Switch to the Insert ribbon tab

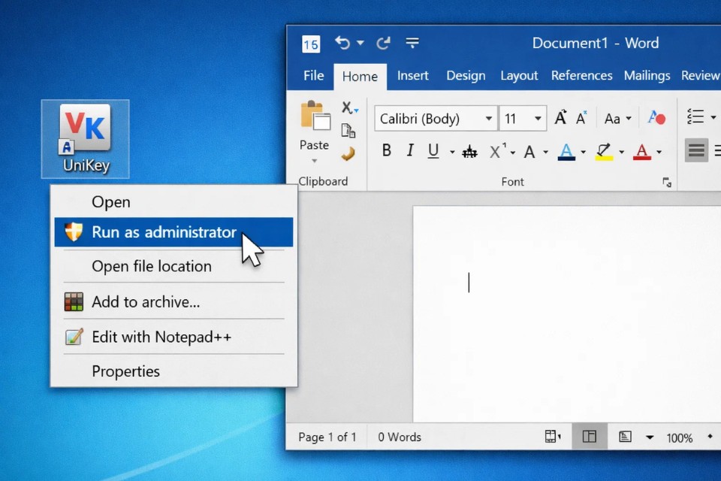[x=412, y=76]
